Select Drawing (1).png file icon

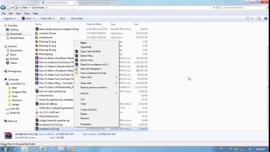click(37, 41)
